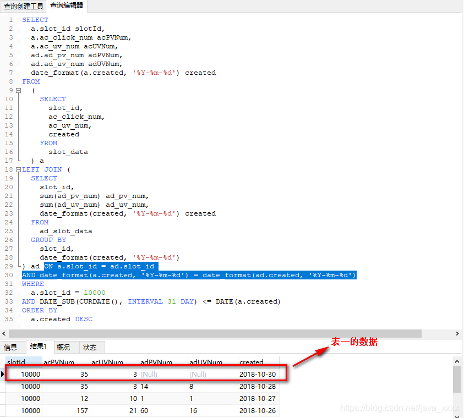Collapse the subquery fold at line 9
The height and width of the screenshot is (418, 464).
tap(18, 90)
